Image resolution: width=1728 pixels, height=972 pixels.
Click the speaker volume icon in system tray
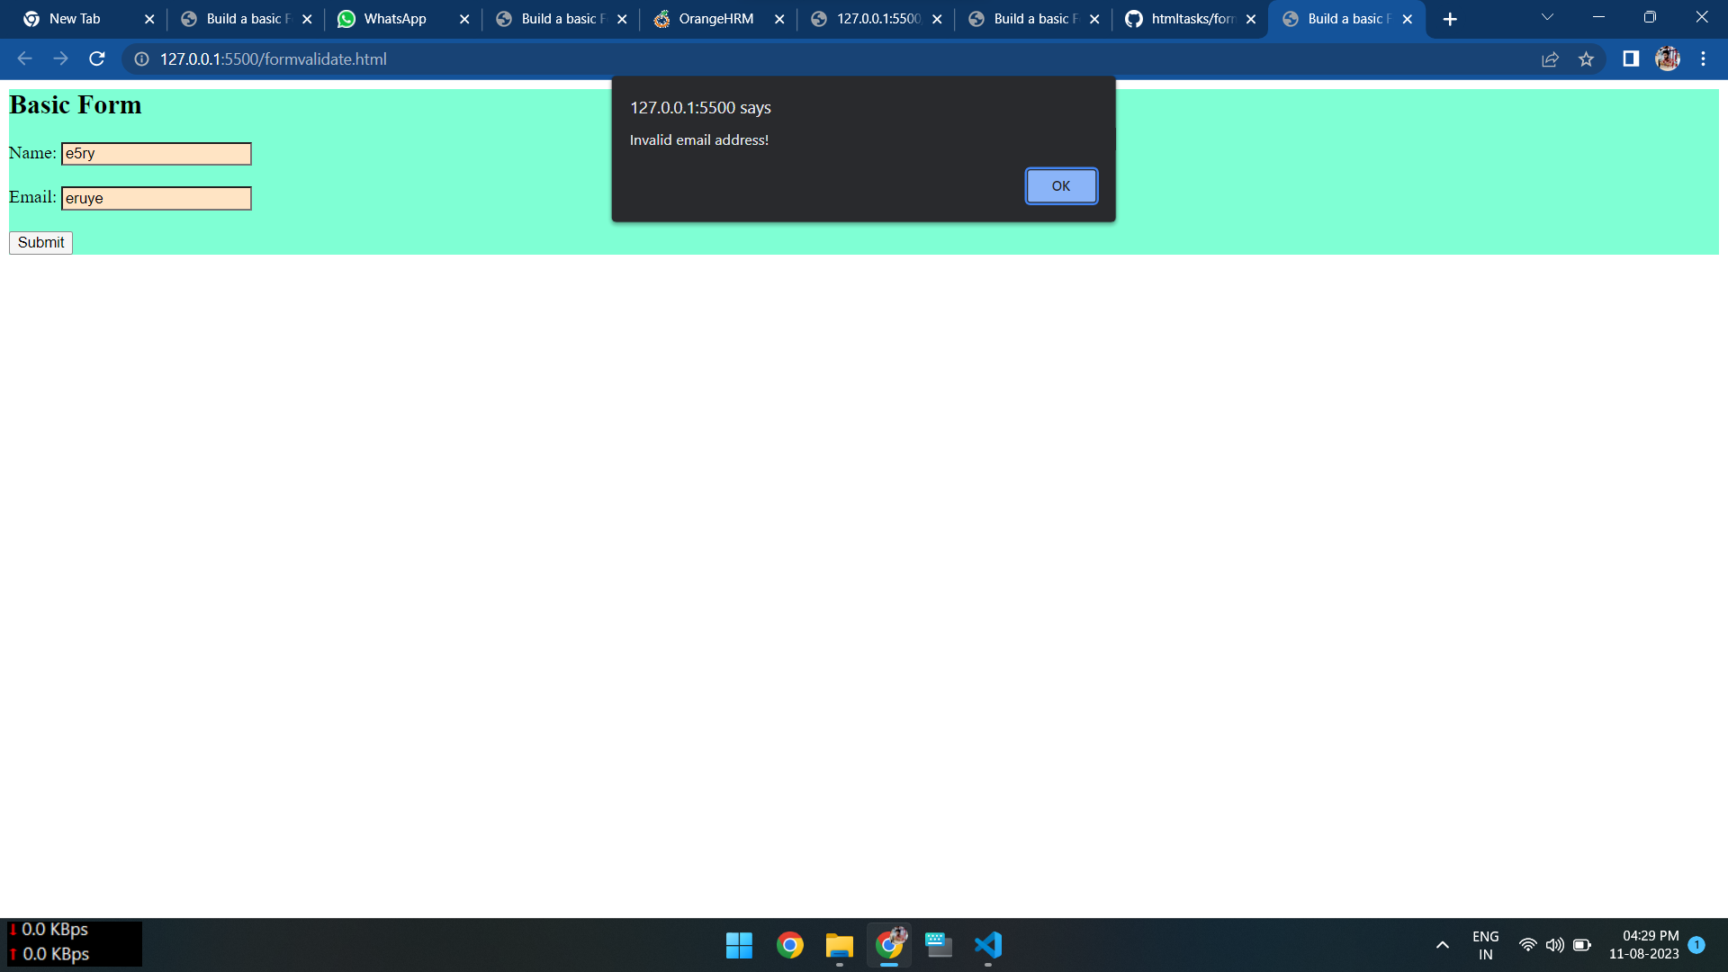[x=1555, y=945]
